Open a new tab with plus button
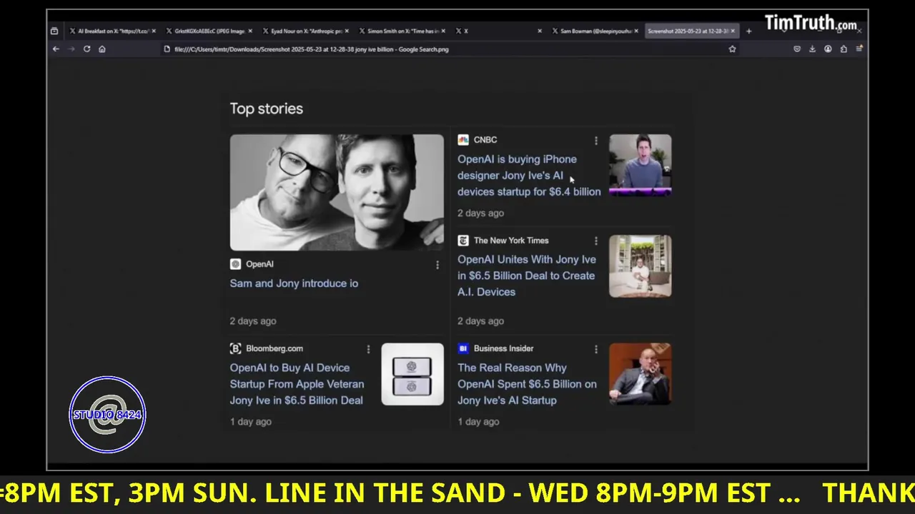The image size is (915, 514). click(x=748, y=31)
